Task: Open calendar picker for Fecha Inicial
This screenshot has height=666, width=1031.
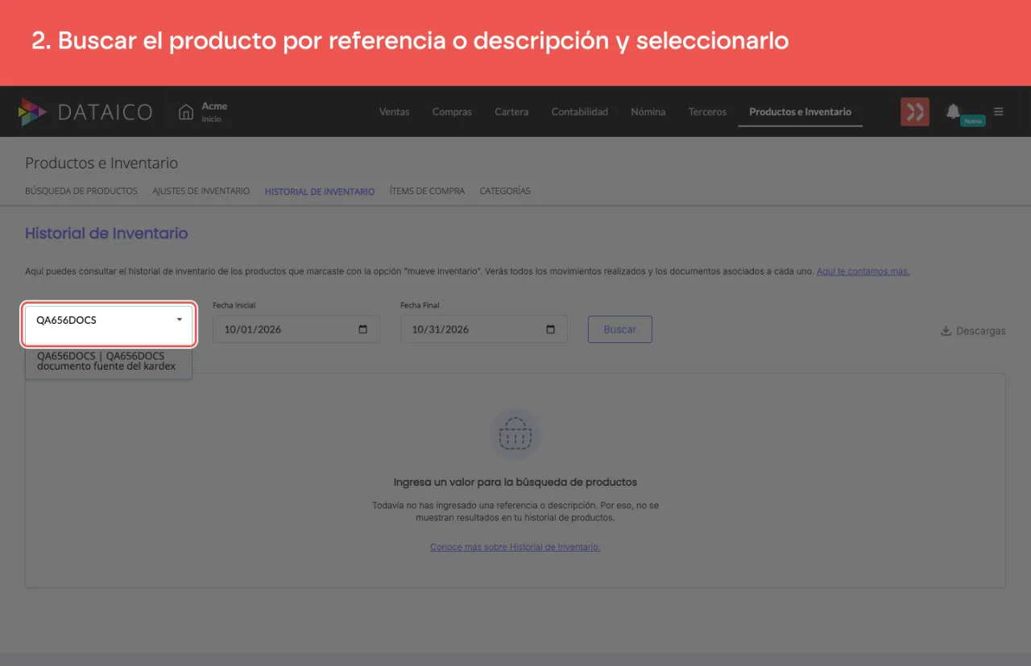Action: click(363, 329)
